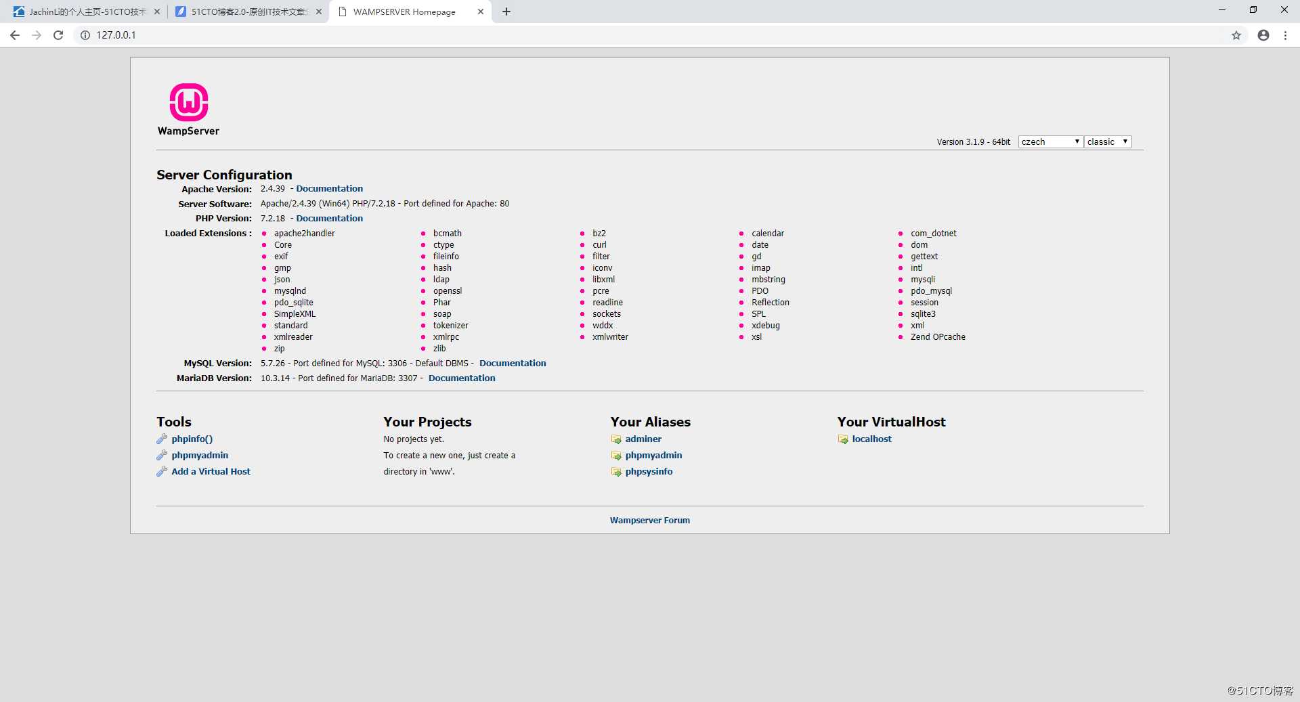Click the Version 3.1.9 - 64bit text

[x=973, y=142]
